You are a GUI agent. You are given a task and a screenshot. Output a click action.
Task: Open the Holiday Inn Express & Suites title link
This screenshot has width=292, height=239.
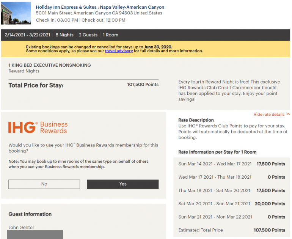[100, 7]
